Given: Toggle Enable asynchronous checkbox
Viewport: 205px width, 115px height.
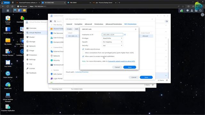Looking at the screenshot, I should [x=83, y=49].
